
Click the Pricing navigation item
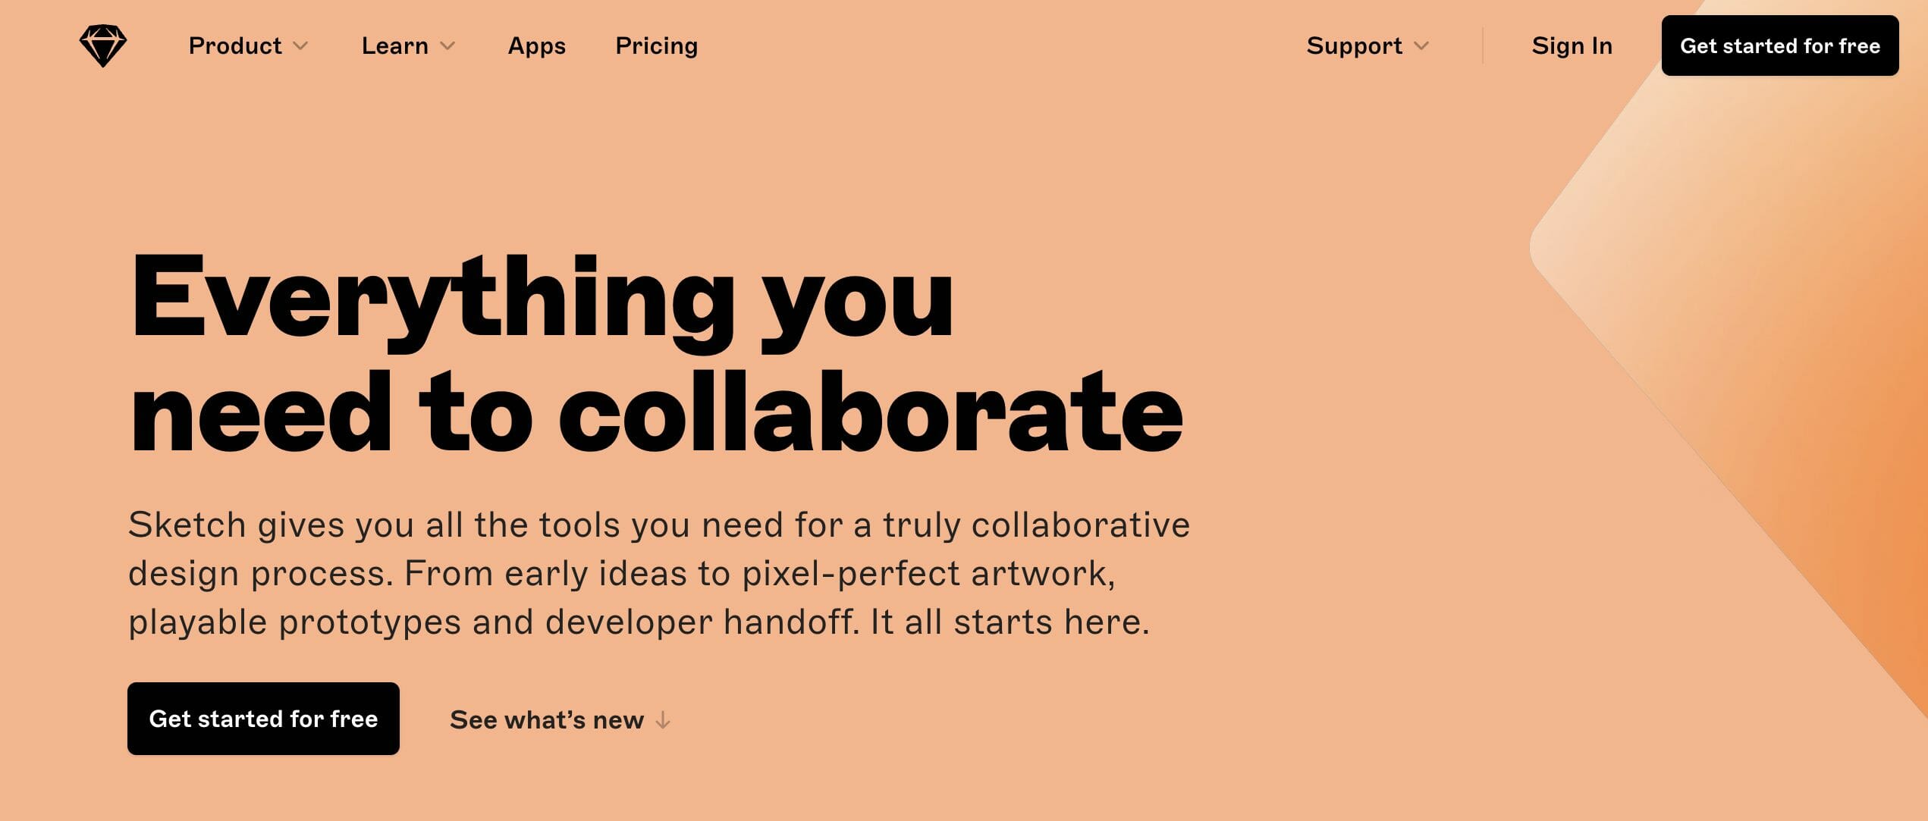coord(658,44)
